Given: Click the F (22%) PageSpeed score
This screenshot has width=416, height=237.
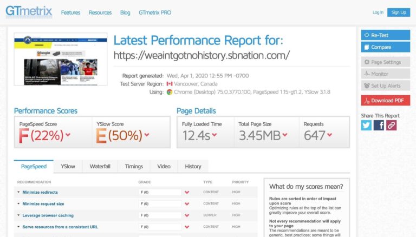Looking at the screenshot, I should [x=41, y=135].
